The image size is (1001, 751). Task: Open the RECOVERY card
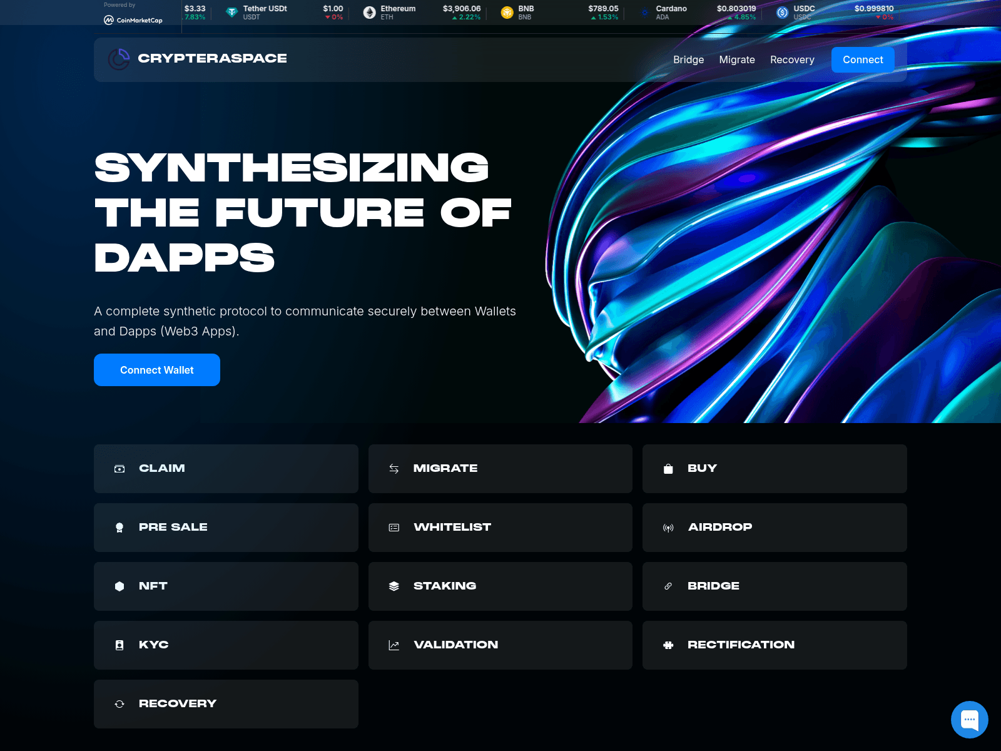coord(226,704)
